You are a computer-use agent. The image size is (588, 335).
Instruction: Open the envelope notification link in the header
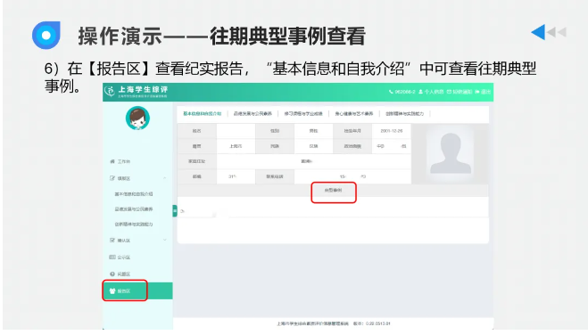(460, 92)
